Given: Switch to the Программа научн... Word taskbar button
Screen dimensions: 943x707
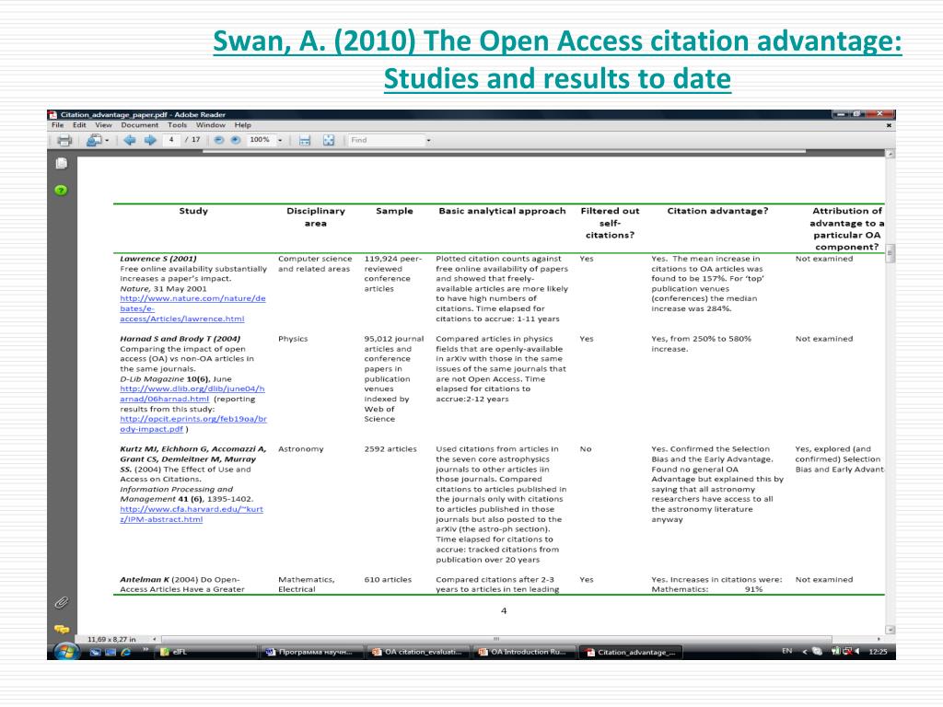Looking at the screenshot, I should click(313, 652).
